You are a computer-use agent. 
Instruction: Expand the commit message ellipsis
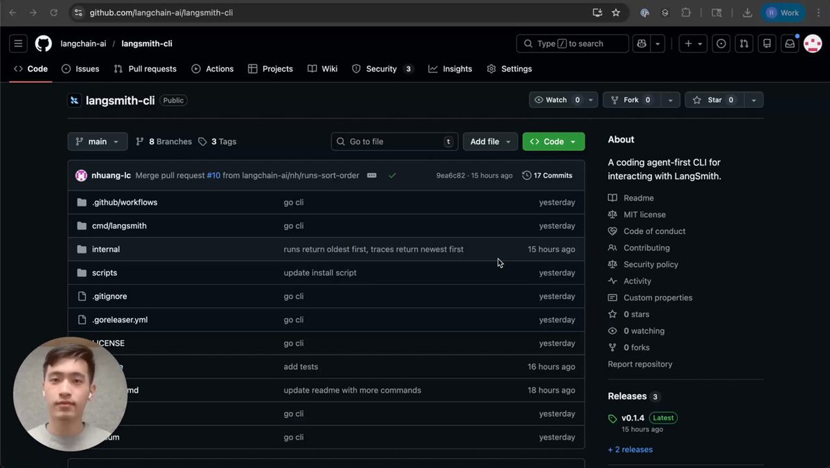(371, 176)
